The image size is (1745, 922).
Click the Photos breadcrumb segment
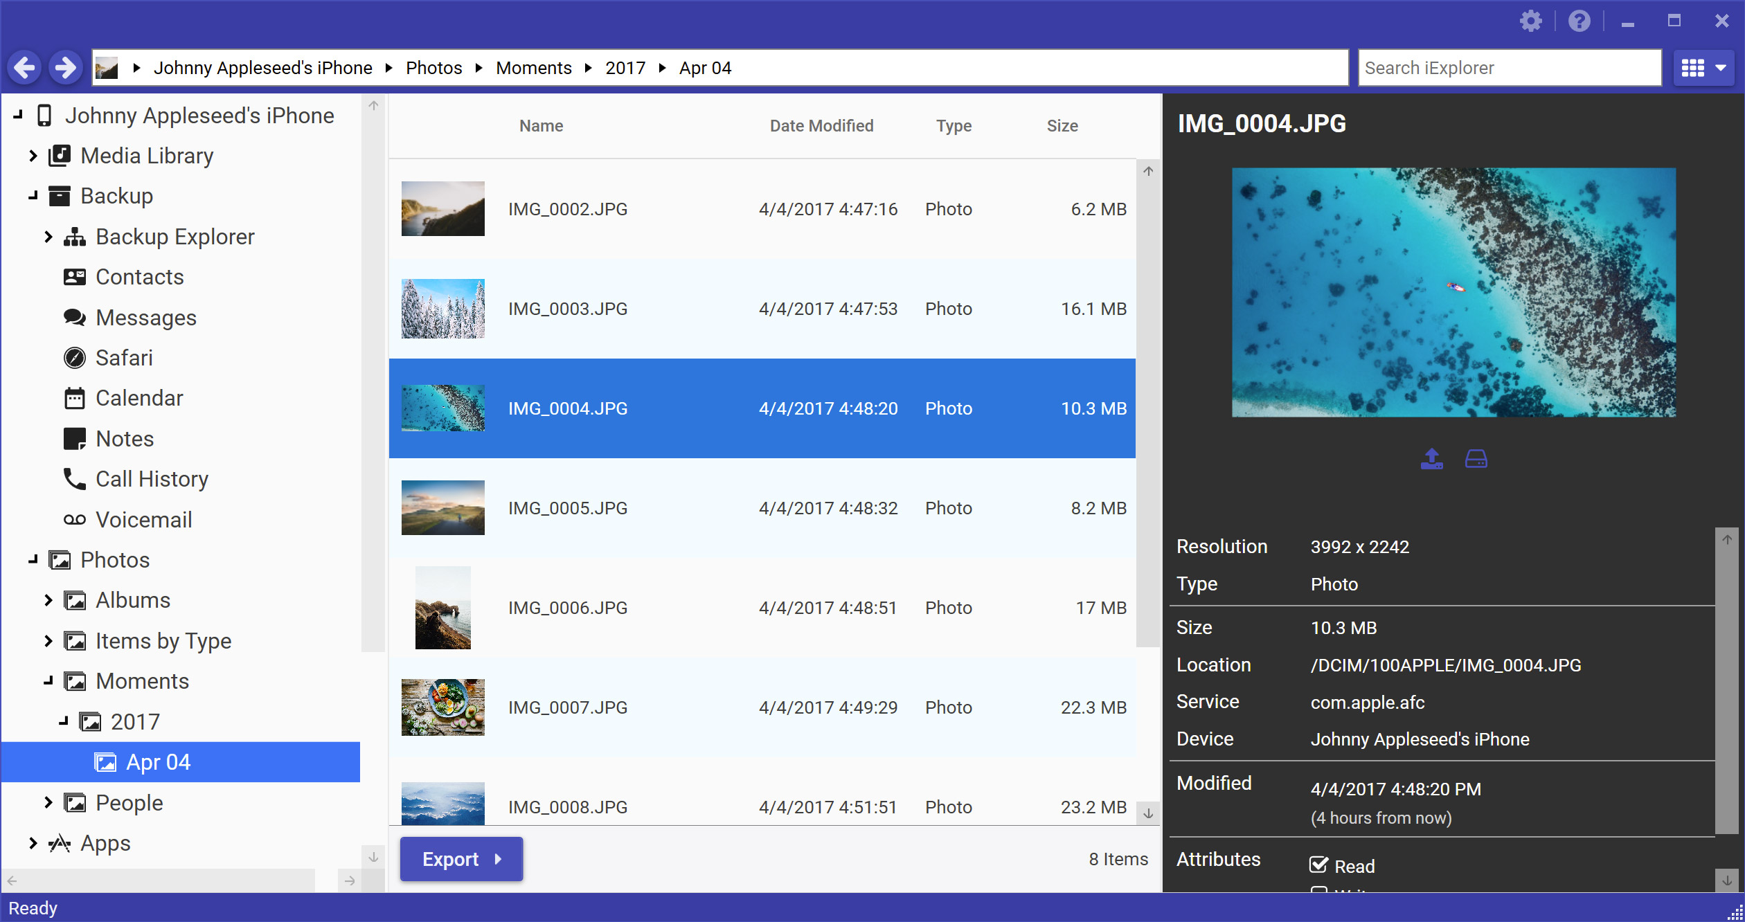tap(433, 68)
